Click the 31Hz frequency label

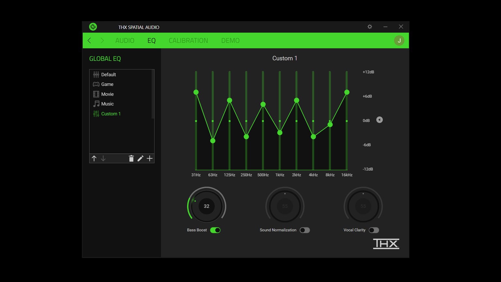tap(196, 175)
